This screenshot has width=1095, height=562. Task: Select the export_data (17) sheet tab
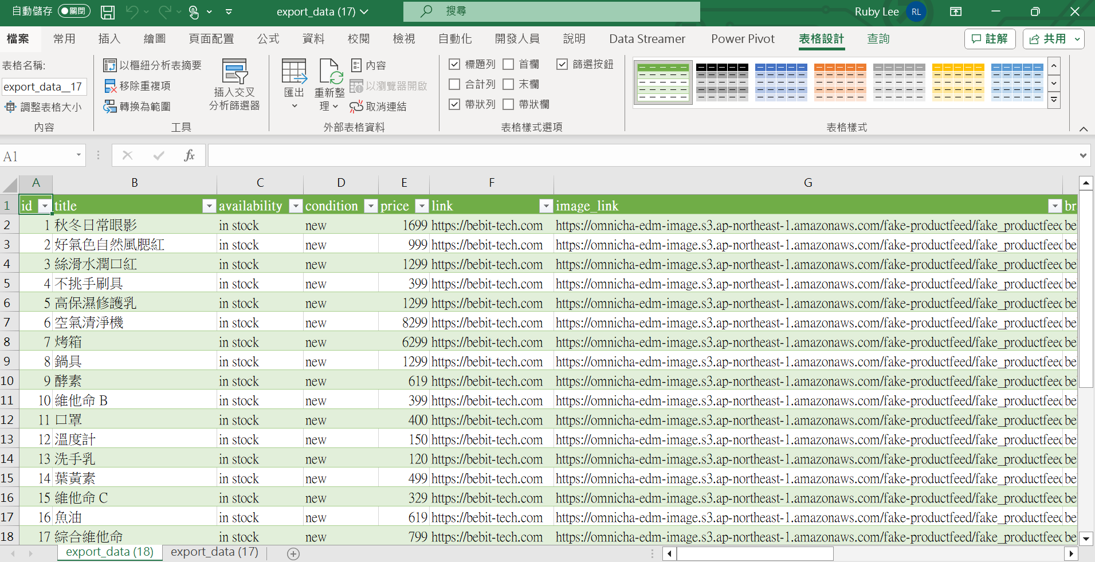pos(214,552)
